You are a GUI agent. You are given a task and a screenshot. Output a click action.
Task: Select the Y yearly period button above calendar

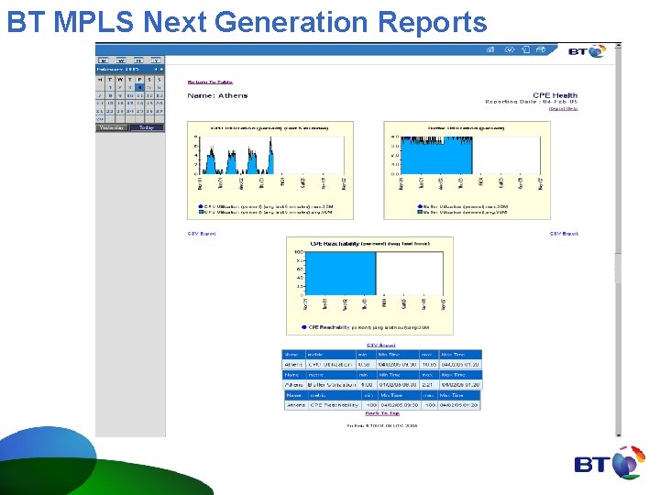coord(156,60)
